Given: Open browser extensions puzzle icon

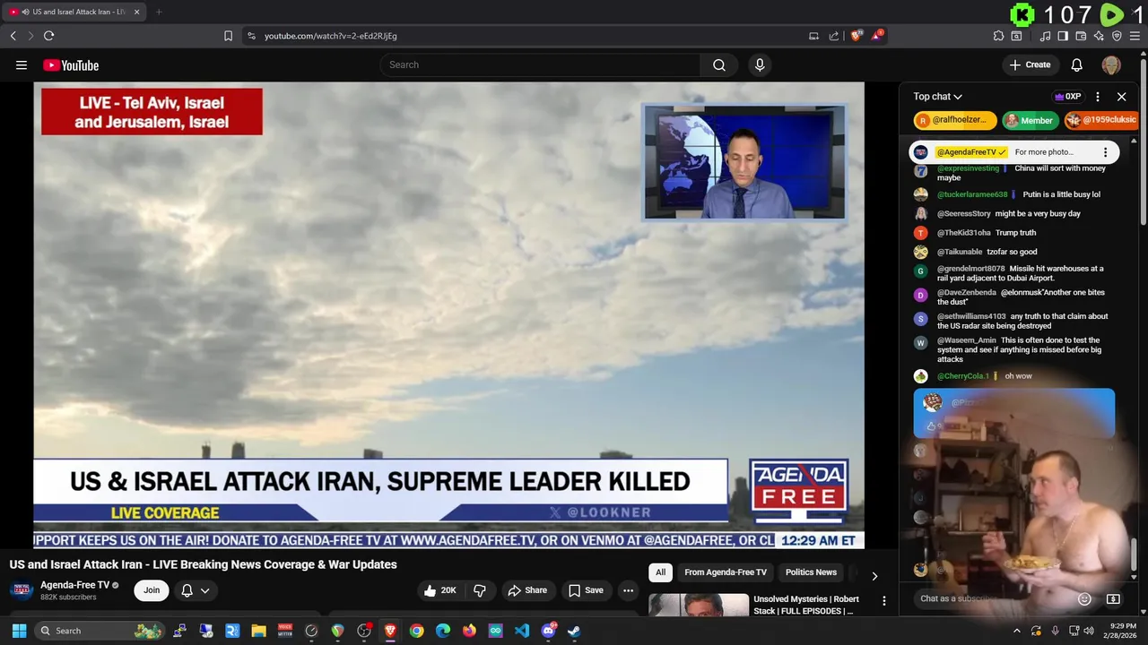Looking at the screenshot, I should (x=998, y=36).
